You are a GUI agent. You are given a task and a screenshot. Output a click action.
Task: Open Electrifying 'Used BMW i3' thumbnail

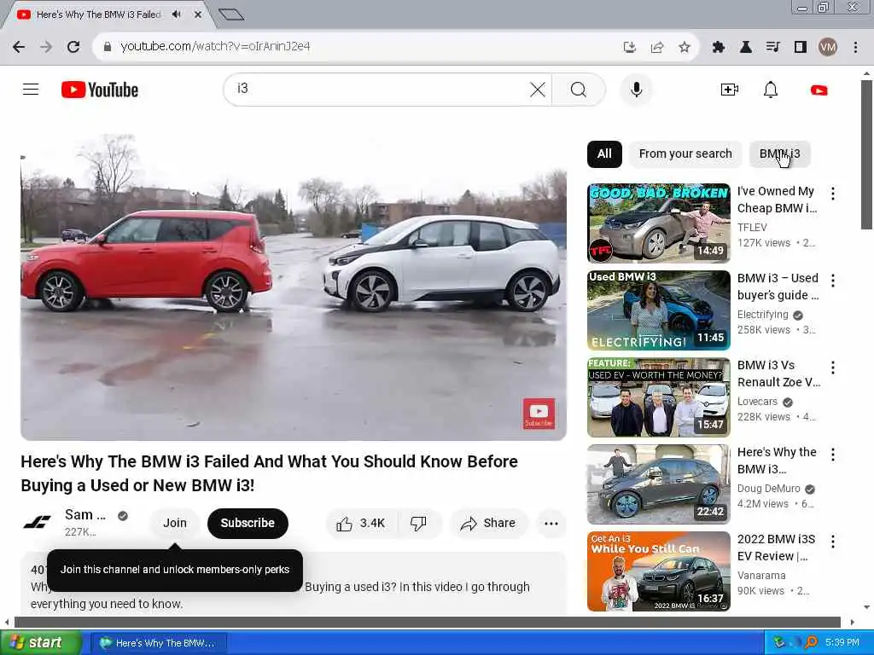click(658, 310)
